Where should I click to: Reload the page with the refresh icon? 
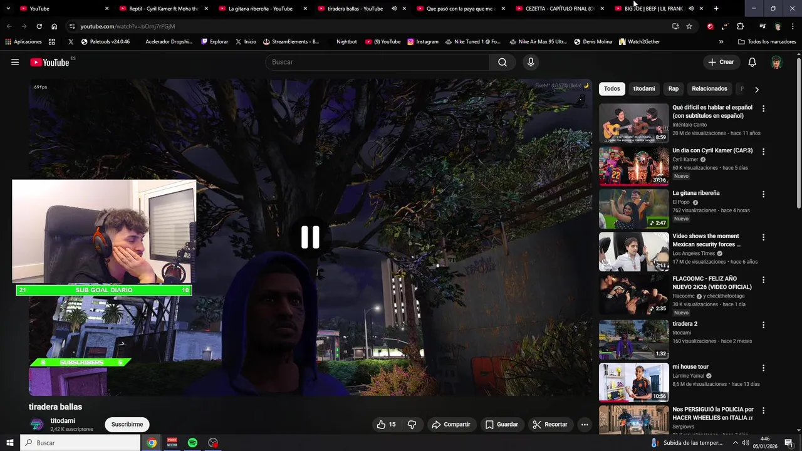(x=39, y=26)
